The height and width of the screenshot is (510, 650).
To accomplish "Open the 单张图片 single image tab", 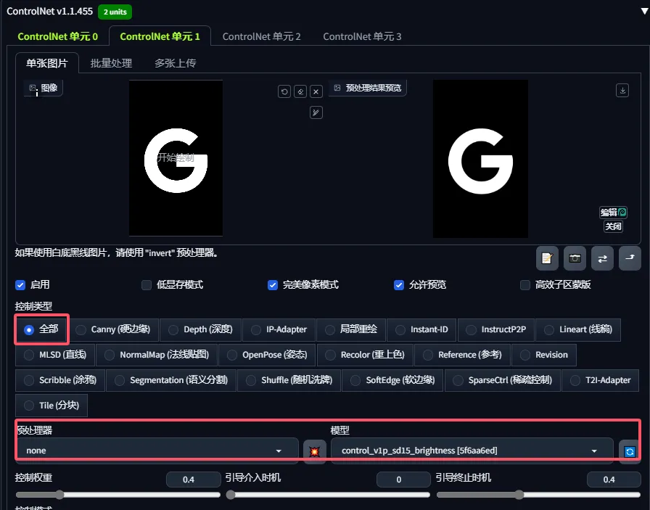I will [47, 63].
